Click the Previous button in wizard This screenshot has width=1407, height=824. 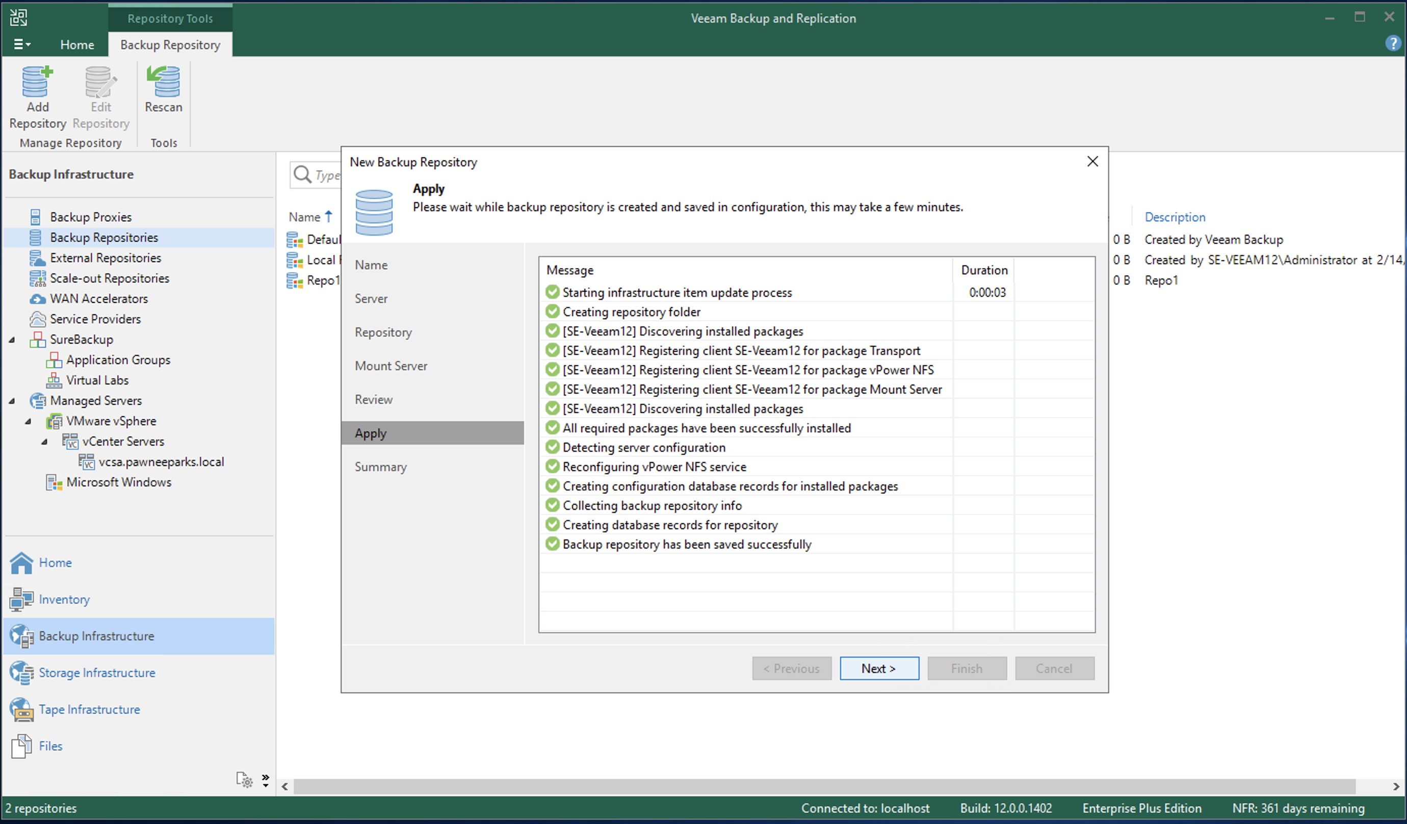791,668
